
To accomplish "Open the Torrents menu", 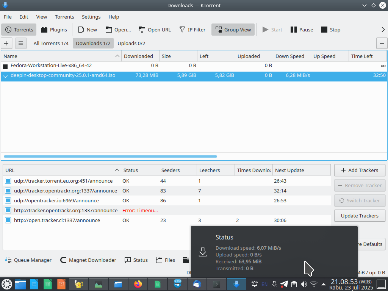I will 64,17.
